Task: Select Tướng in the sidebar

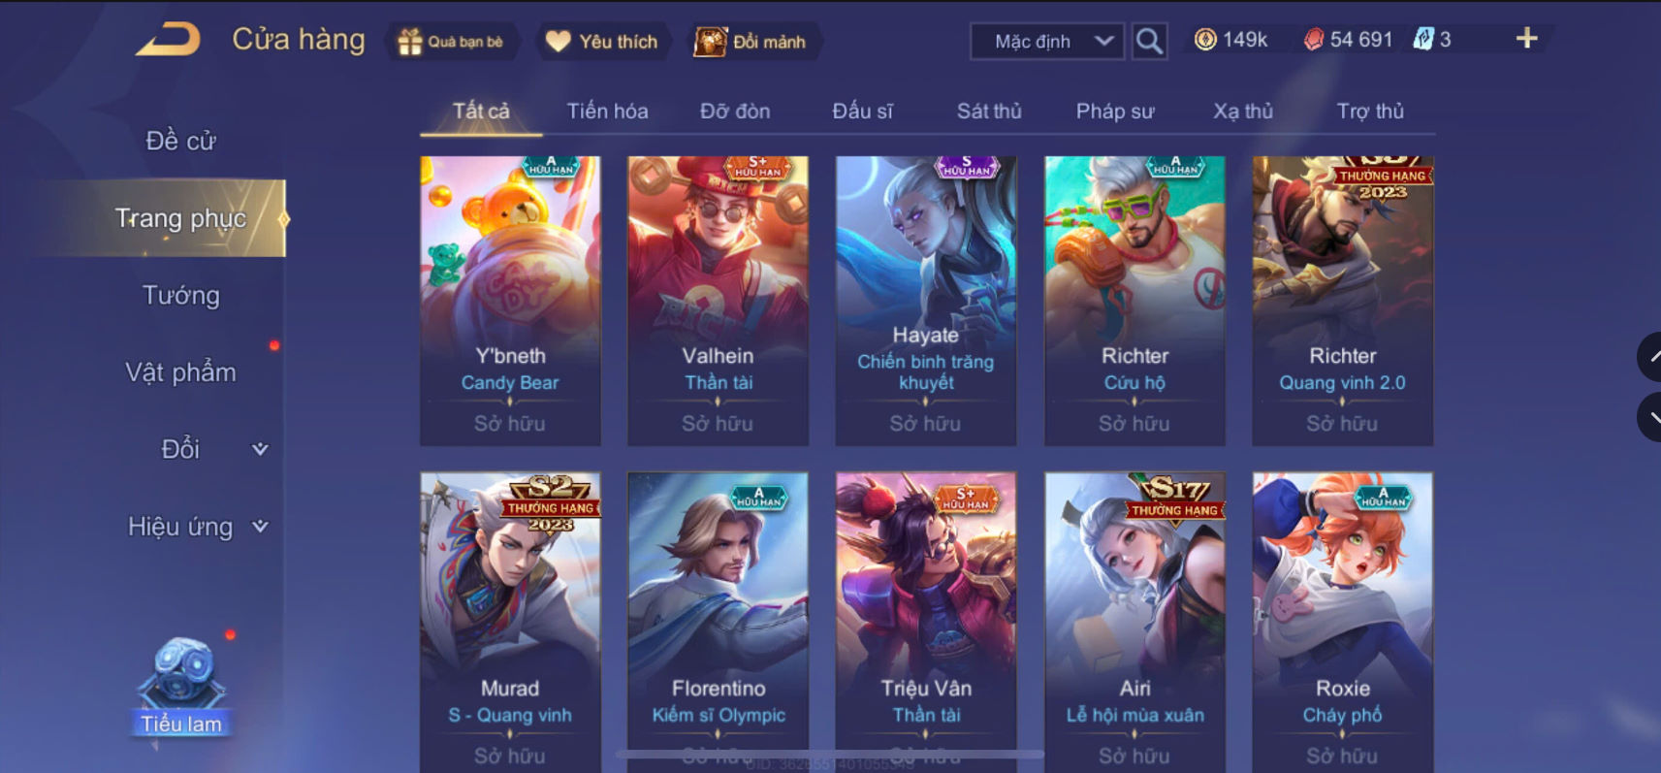Action: (181, 295)
